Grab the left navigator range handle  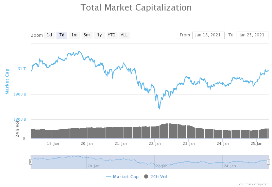point(31,162)
